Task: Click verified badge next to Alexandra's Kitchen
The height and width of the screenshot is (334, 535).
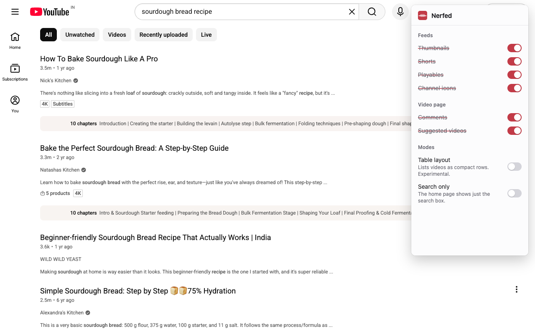Action: (x=88, y=313)
